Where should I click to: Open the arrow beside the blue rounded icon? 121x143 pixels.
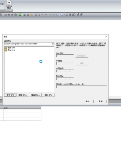(64, 15)
